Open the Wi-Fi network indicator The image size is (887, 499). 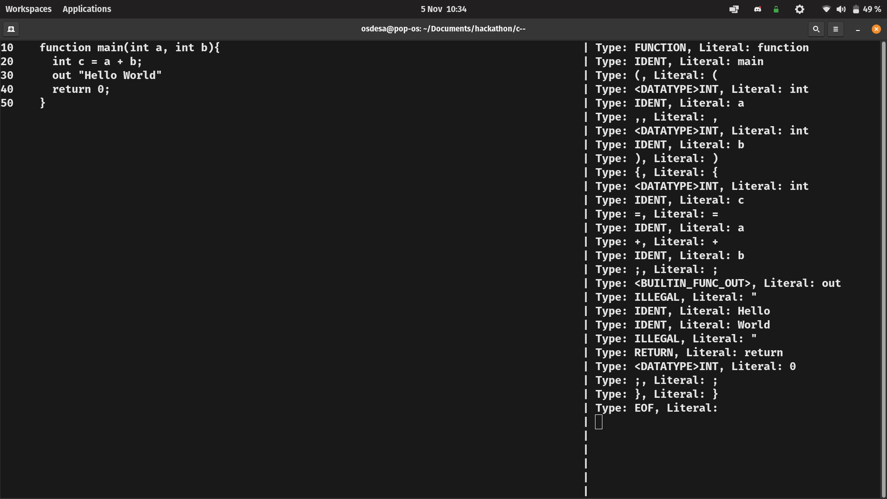pyautogui.click(x=826, y=9)
